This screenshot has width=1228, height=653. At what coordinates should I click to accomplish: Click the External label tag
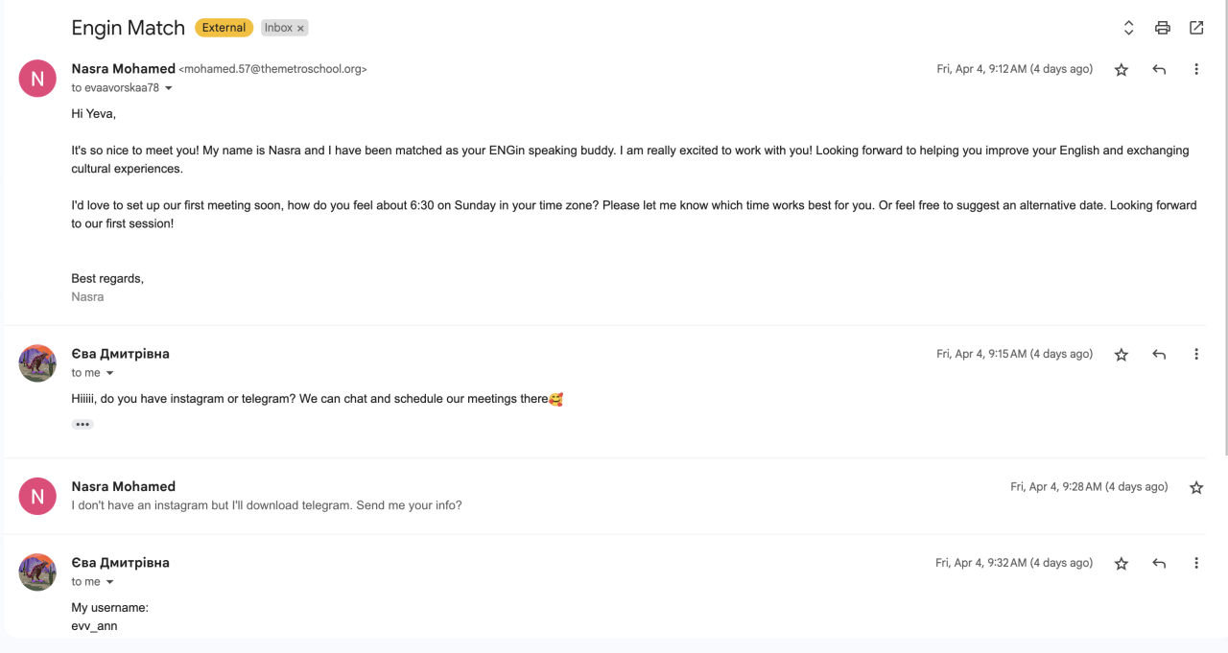pyautogui.click(x=224, y=28)
